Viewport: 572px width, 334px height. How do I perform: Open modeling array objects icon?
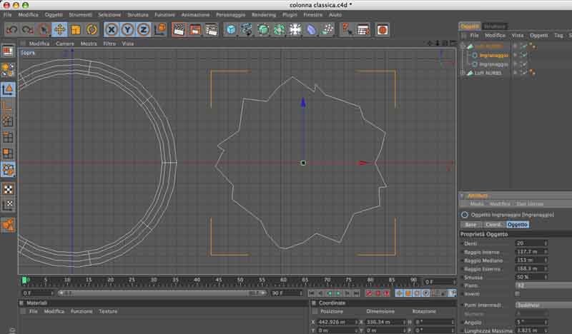(x=279, y=30)
